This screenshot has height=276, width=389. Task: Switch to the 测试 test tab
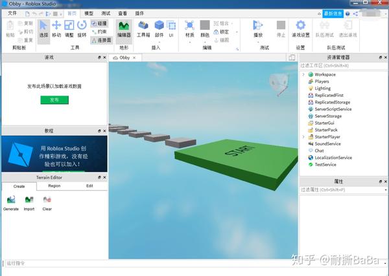pyautogui.click(x=106, y=14)
